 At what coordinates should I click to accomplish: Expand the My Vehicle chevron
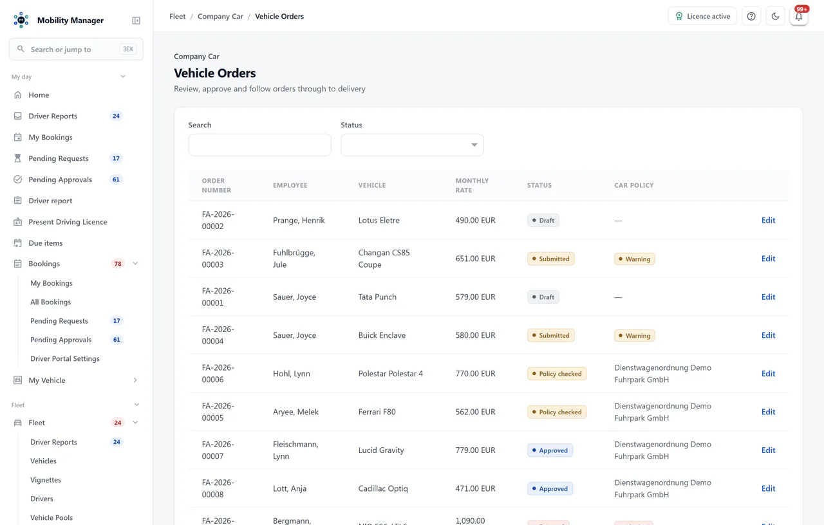pyautogui.click(x=135, y=380)
